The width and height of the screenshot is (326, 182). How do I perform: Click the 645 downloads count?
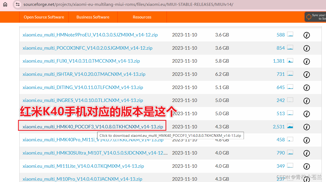(x=280, y=87)
